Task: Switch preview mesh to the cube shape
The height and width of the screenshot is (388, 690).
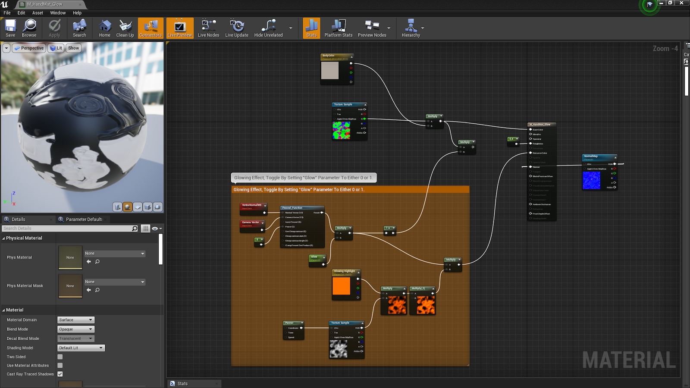Action: (147, 207)
